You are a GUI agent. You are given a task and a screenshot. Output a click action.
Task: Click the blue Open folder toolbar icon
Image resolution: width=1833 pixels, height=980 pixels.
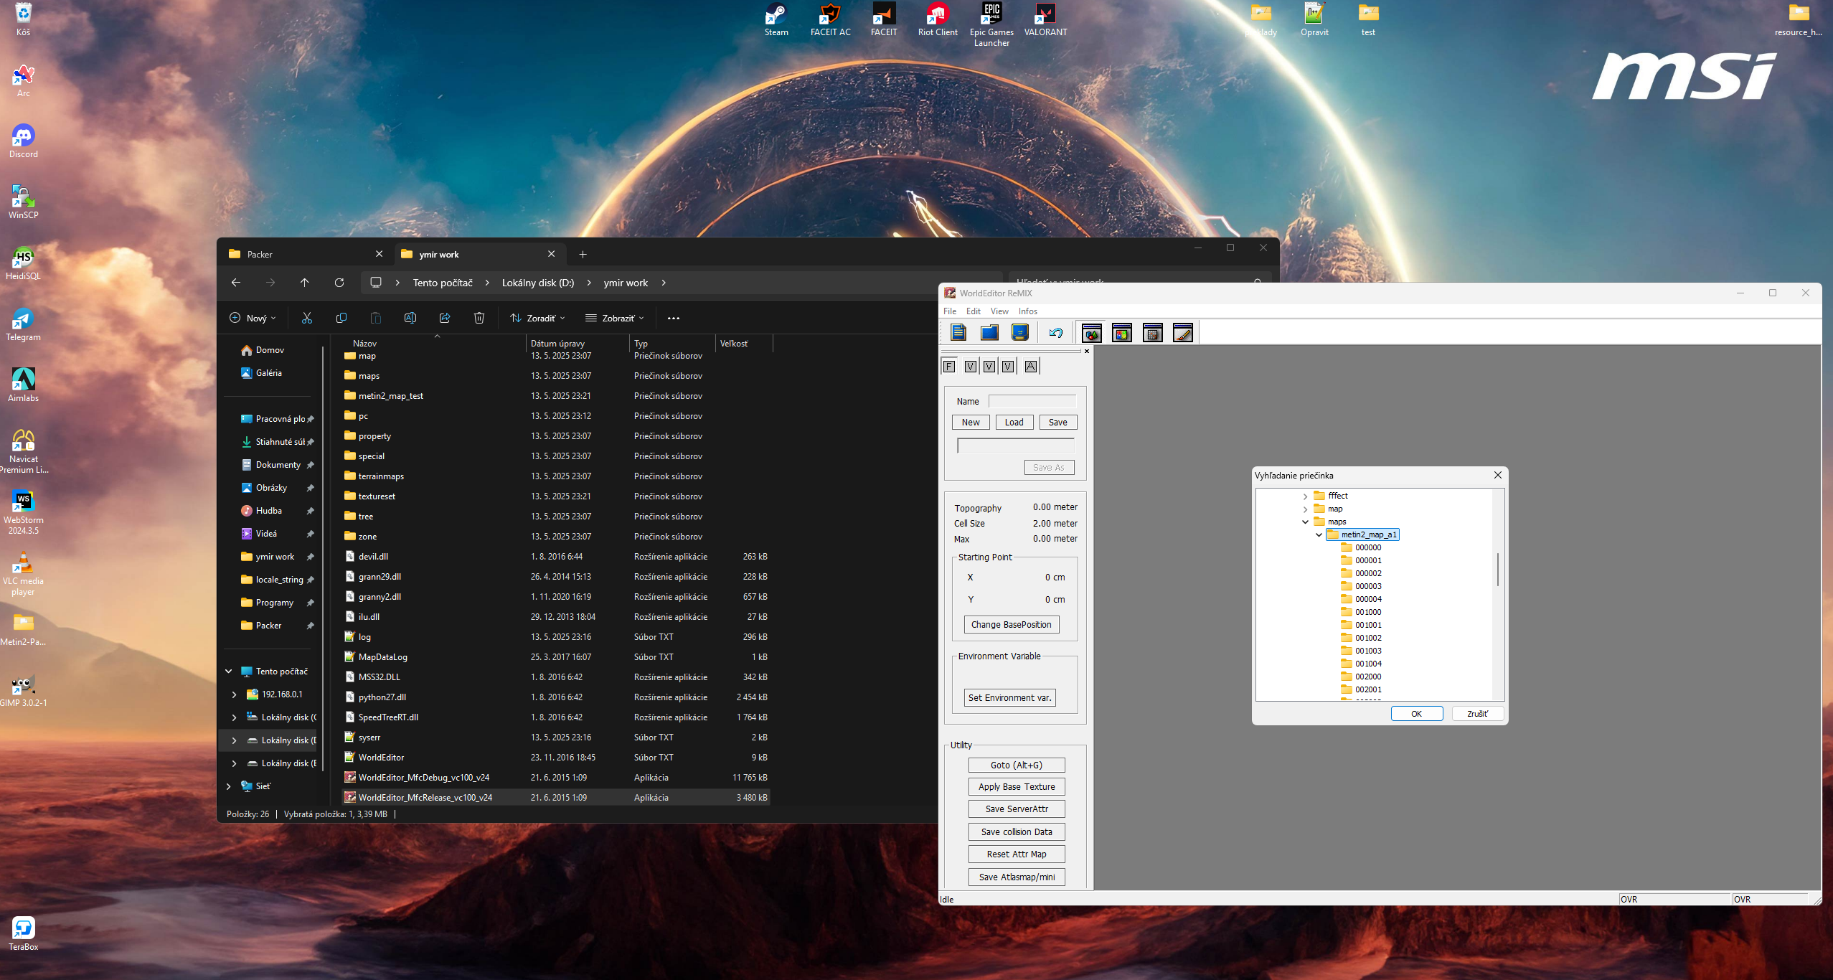click(x=989, y=332)
